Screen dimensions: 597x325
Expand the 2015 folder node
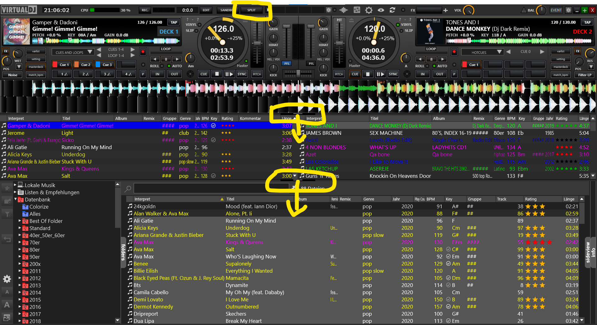20,299
